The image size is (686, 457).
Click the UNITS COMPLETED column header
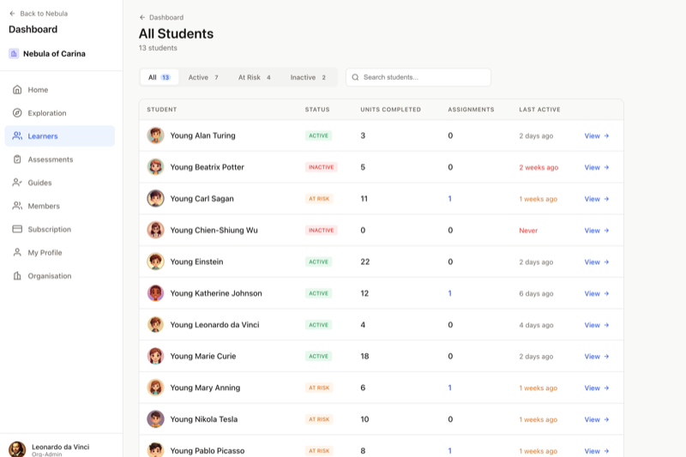[391, 110]
